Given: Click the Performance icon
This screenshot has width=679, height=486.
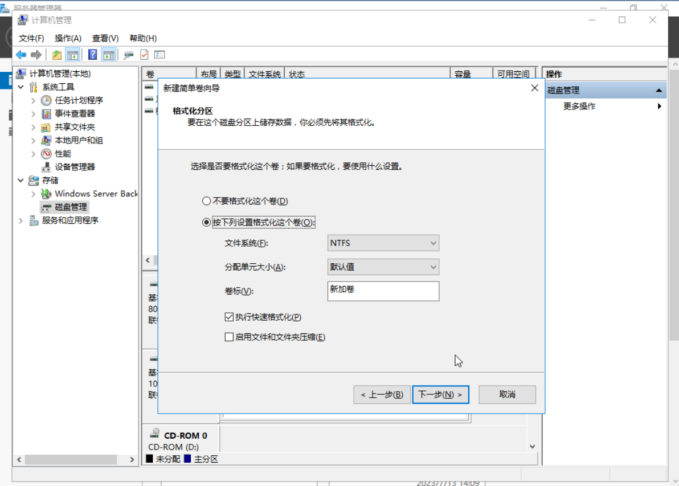Looking at the screenshot, I should 46,154.
